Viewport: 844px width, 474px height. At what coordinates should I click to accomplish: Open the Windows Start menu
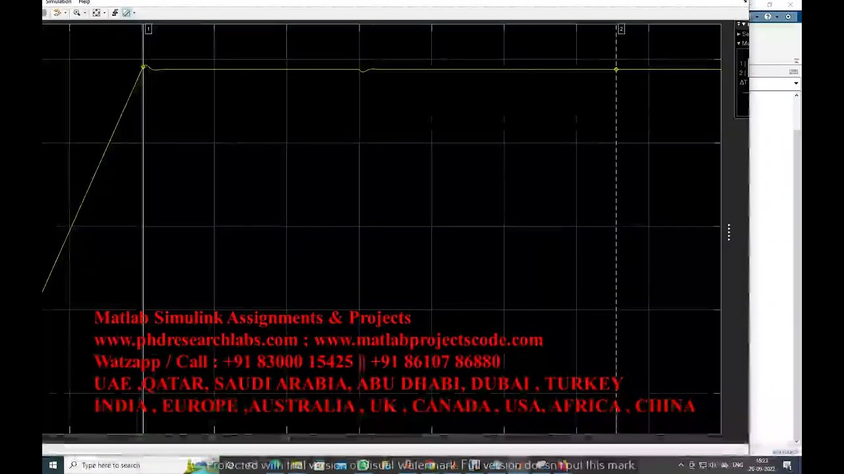click(53, 465)
